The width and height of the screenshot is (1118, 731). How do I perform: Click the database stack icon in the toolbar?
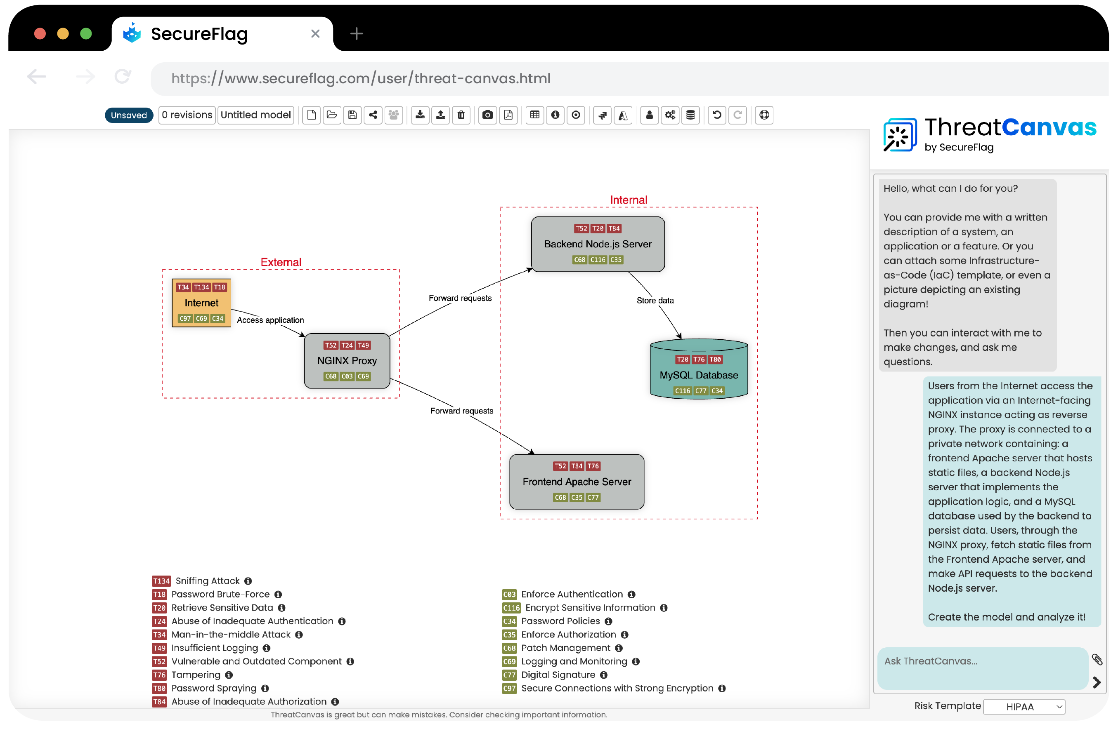690,115
